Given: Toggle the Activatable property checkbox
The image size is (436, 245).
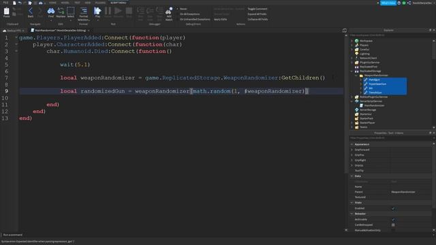Looking at the screenshot, I should tap(393, 219).
